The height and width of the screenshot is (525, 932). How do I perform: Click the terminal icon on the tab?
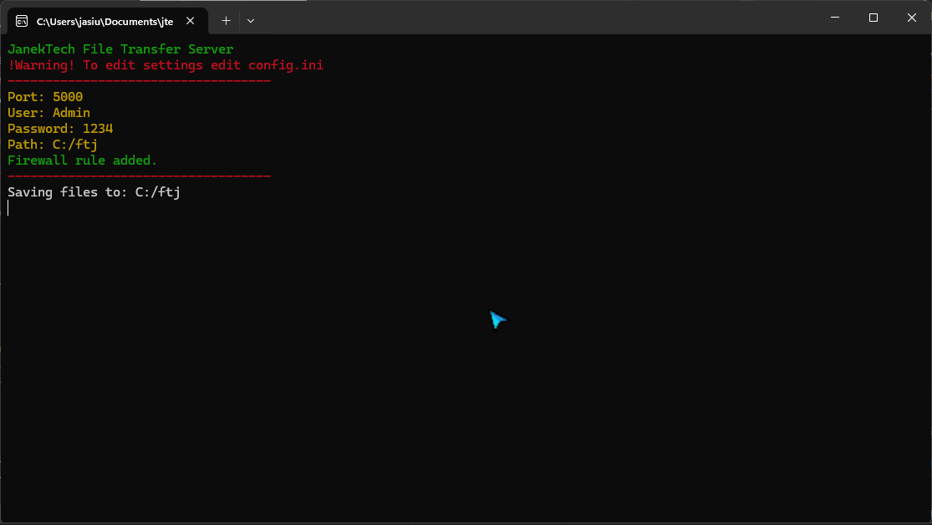click(x=22, y=22)
